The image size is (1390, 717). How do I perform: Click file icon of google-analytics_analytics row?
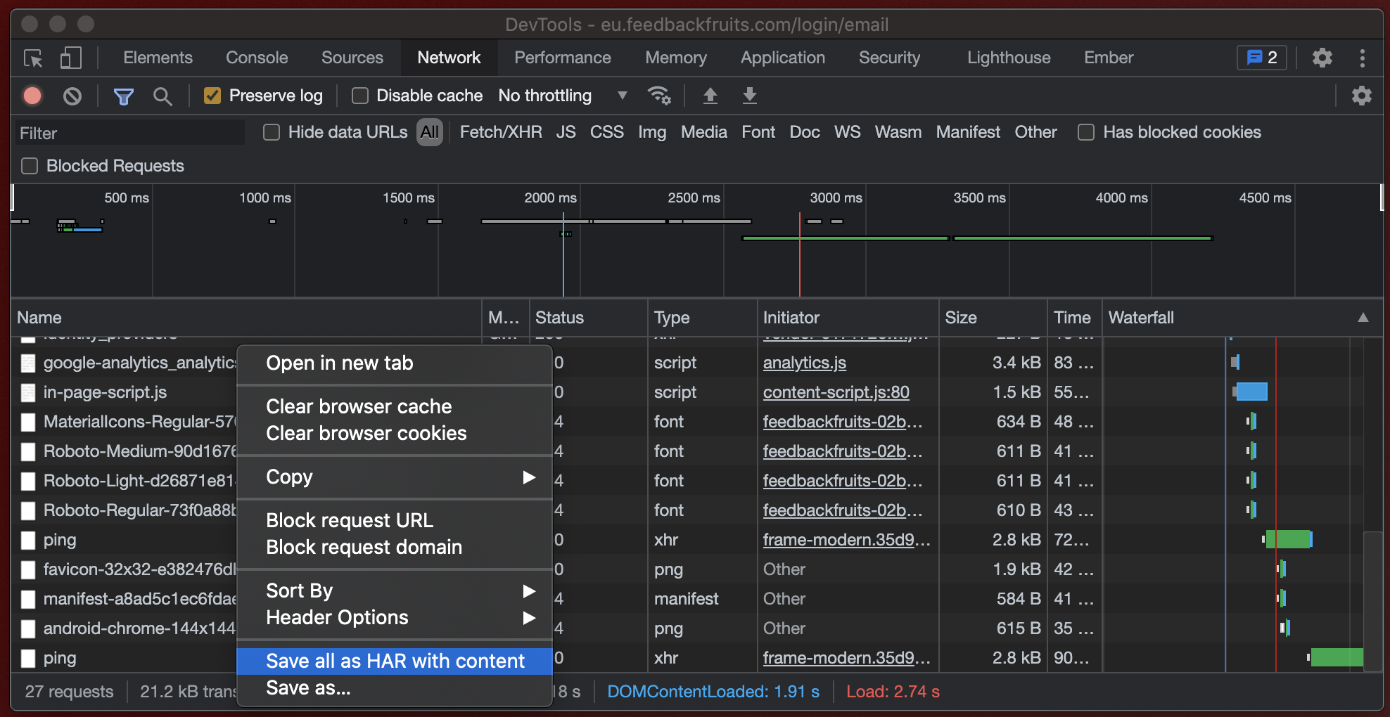(28, 363)
